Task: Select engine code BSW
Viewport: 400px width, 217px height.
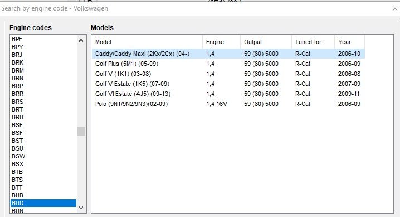Action: coord(43,156)
